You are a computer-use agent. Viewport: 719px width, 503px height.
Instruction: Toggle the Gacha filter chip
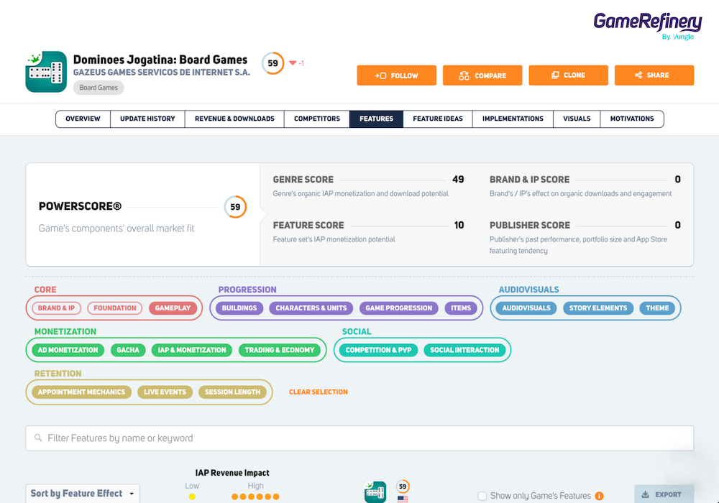(x=128, y=350)
